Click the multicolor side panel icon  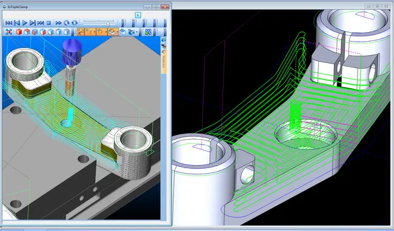[x=164, y=45]
